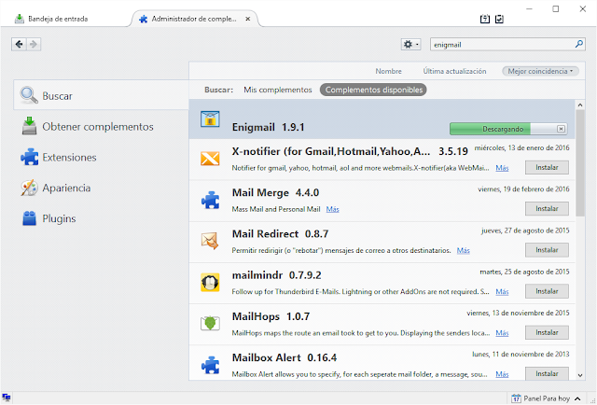The image size is (597, 405).
Task: Click the MailHops green envelope icon
Action: (x=210, y=323)
